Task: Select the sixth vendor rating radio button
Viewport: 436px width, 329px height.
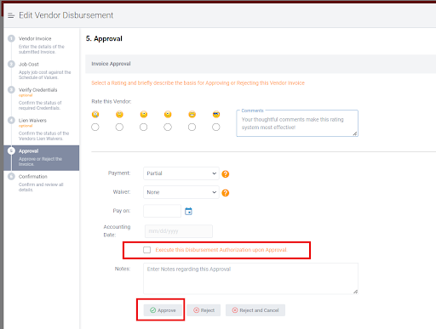Action: tap(216, 127)
